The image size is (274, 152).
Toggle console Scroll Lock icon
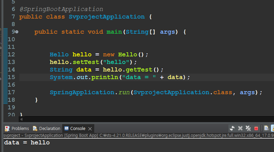(x=273, y=128)
